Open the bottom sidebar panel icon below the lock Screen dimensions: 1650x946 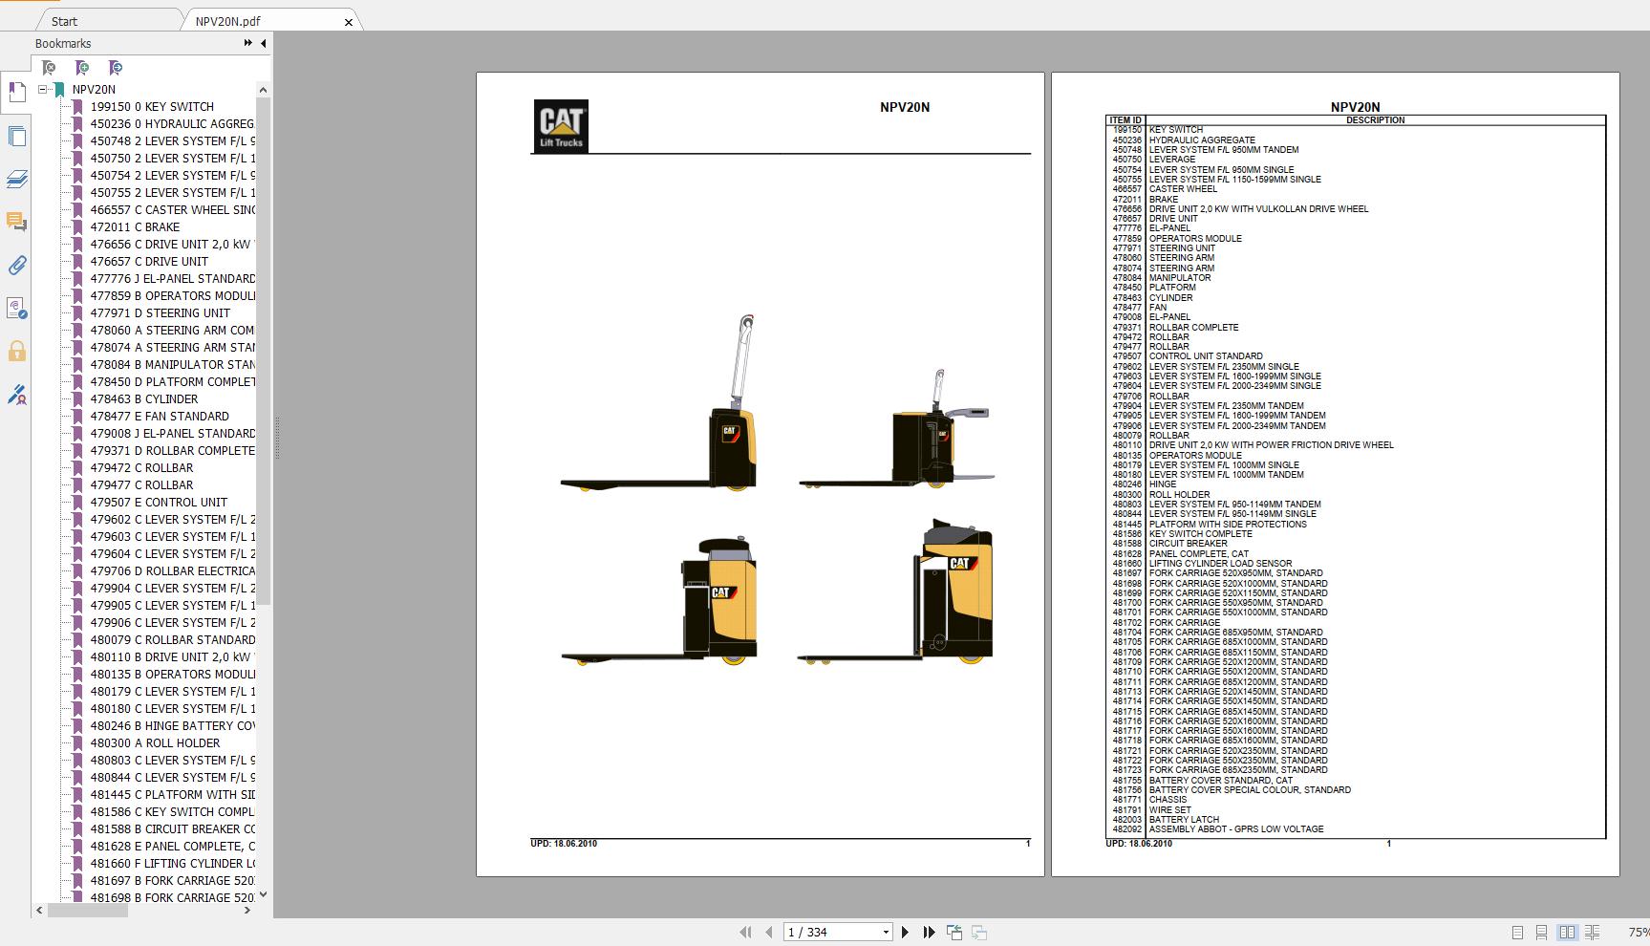pyautogui.click(x=16, y=395)
